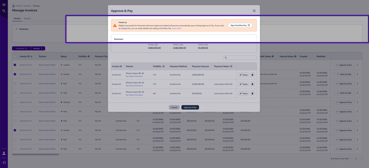369x168 pixels.
Task: Click help icon next to Internal Notes column
Action: (295, 57)
